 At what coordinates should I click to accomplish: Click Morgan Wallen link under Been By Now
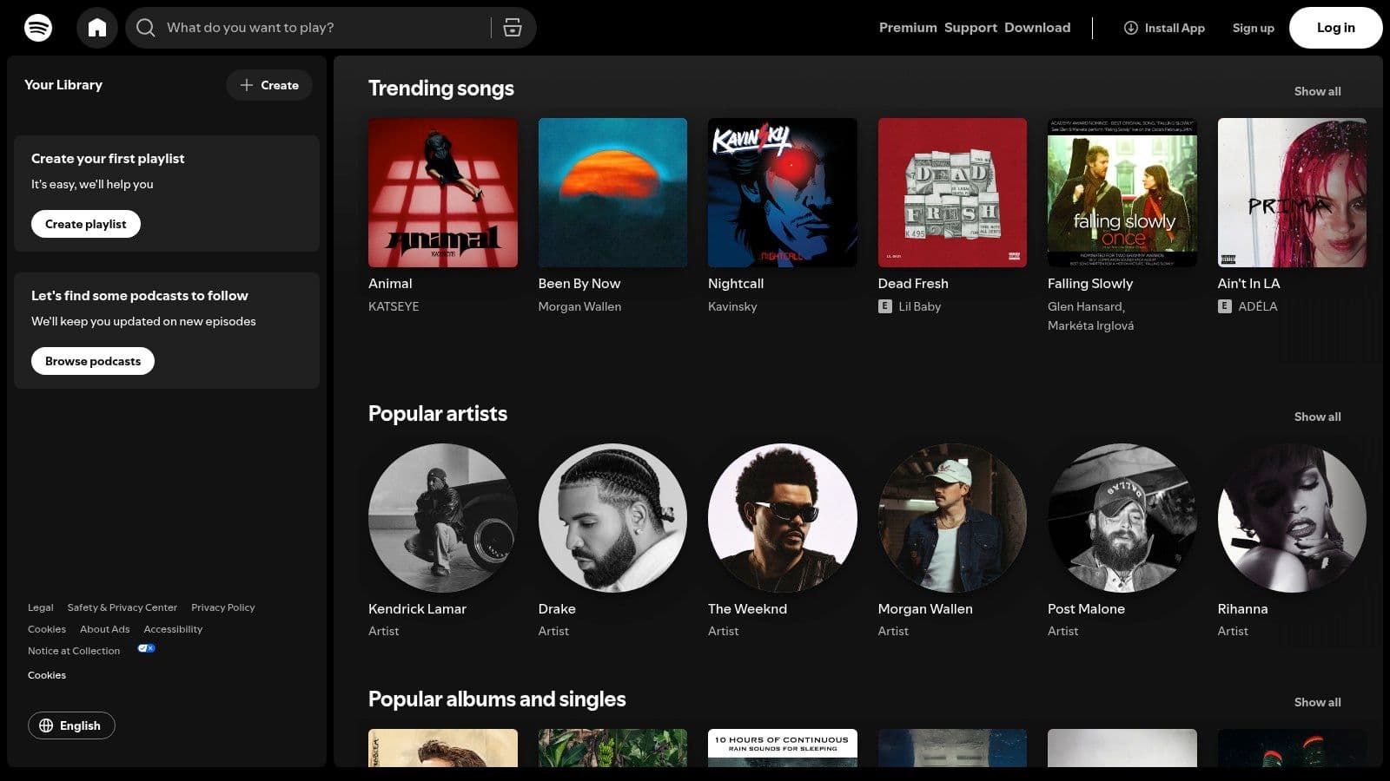pyautogui.click(x=579, y=306)
